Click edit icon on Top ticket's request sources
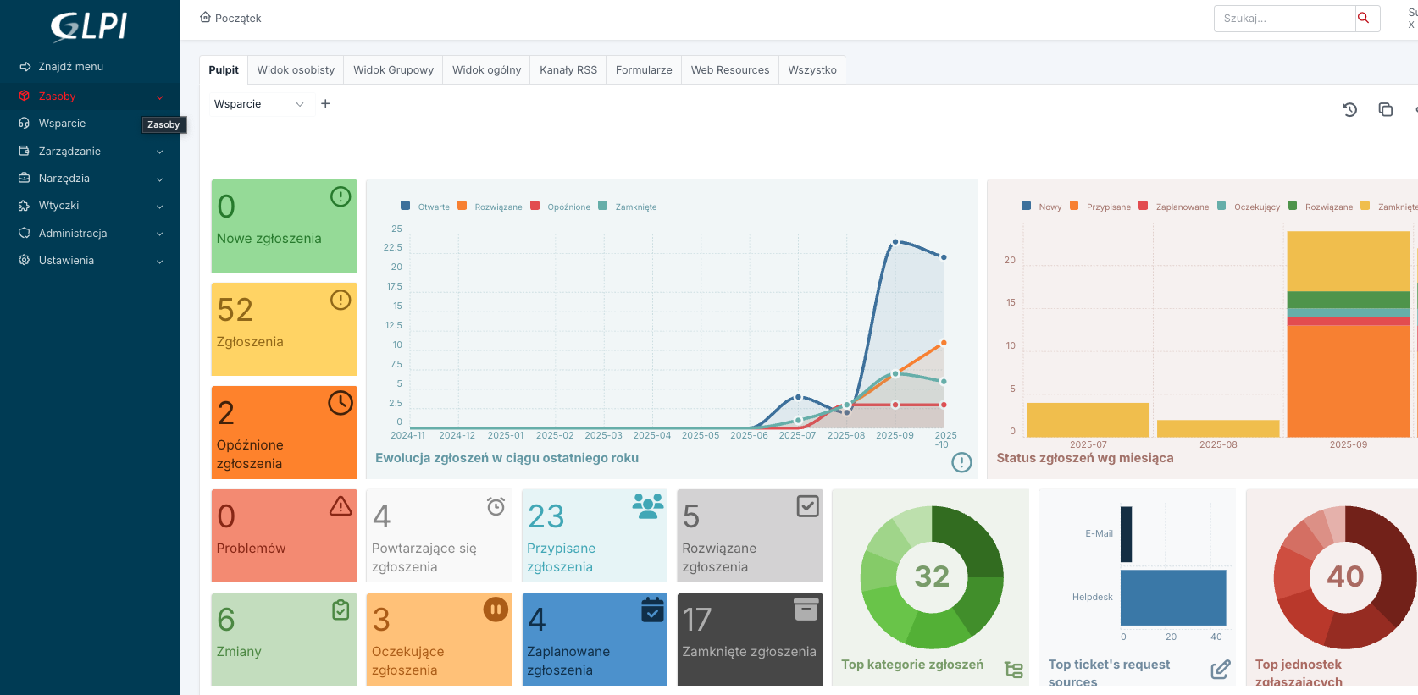This screenshot has width=1418, height=695. (x=1220, y=670)
